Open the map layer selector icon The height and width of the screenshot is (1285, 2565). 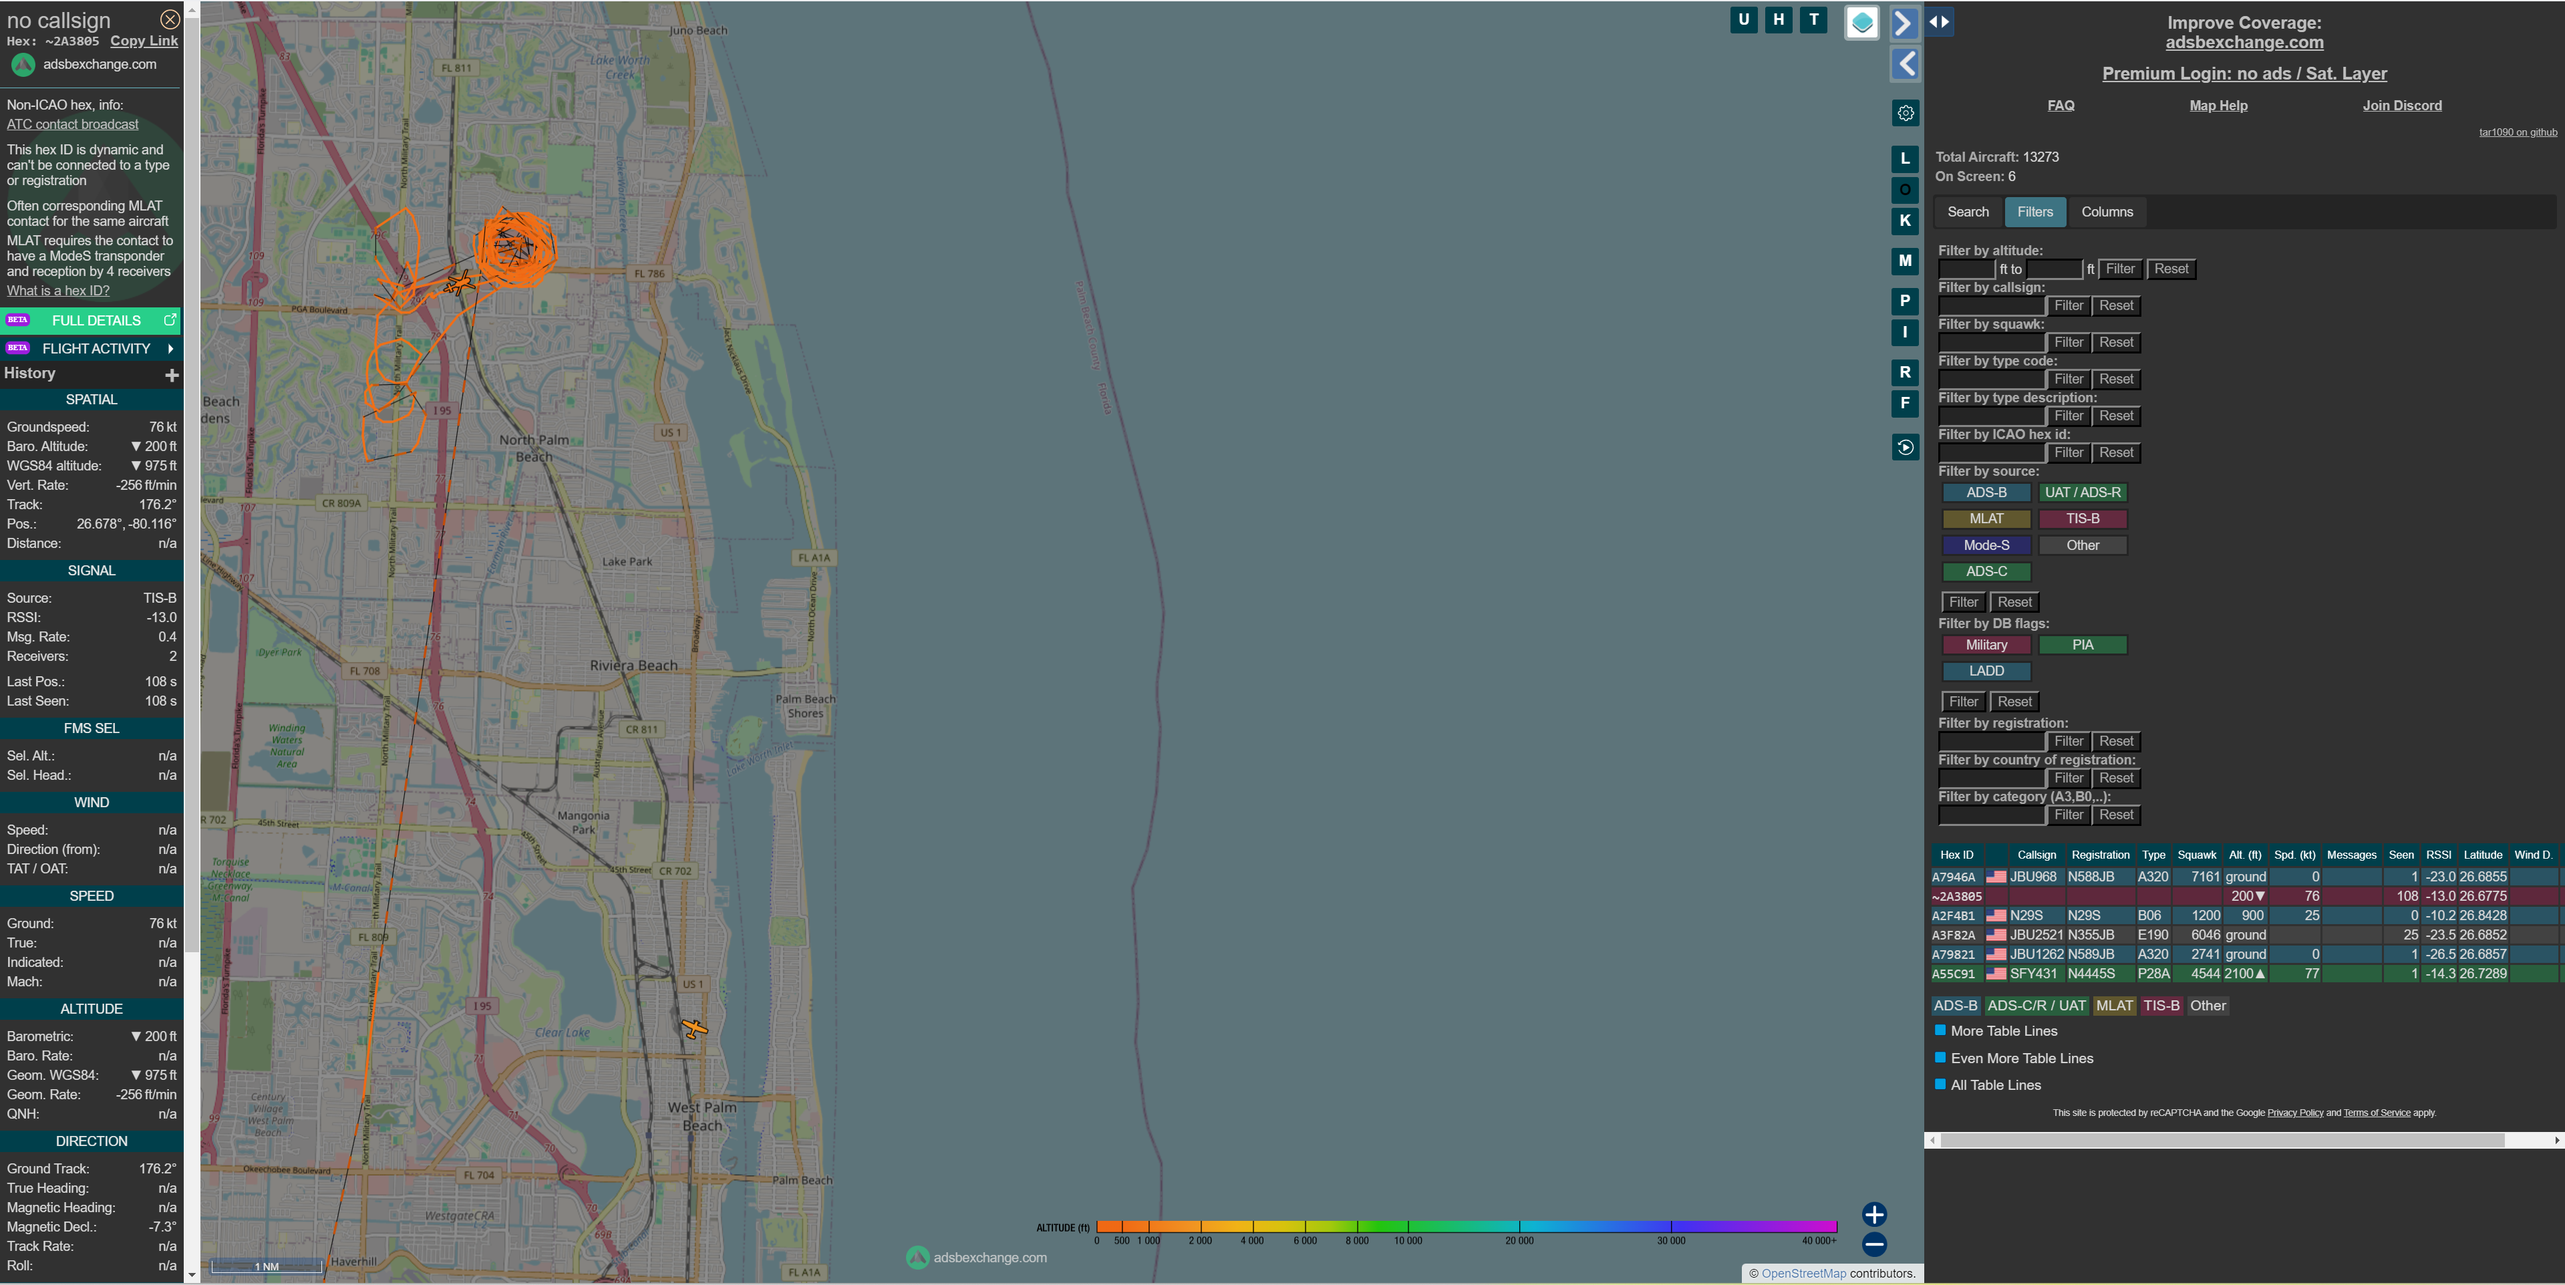(x=1862, y=22)
